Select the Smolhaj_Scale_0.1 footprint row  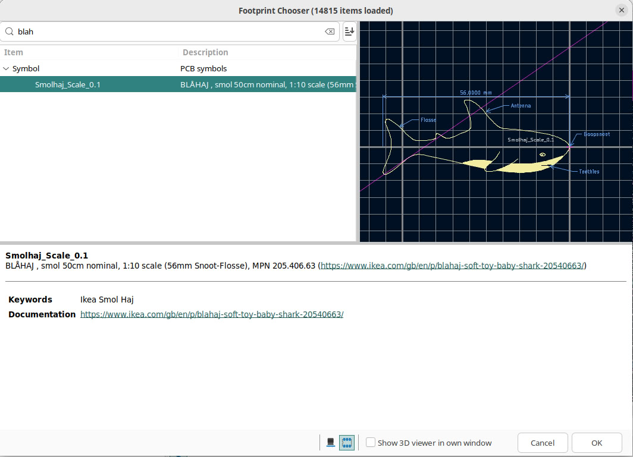[x=178, y=84]
